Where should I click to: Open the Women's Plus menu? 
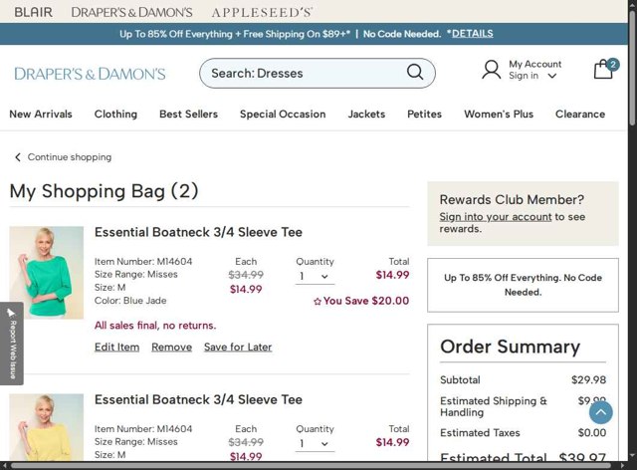(499, 114)
